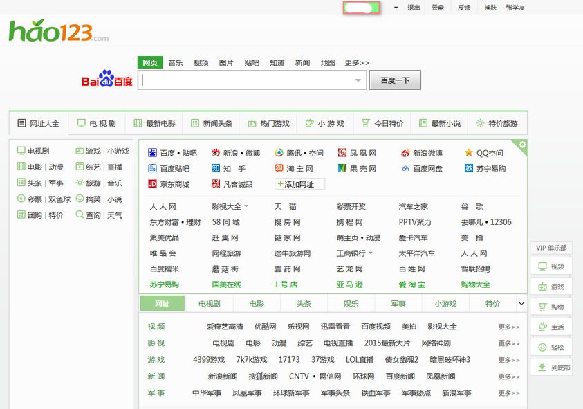Click the 百度一下 search button
This screenshot has height=409, width=583.
coord(395,80)
